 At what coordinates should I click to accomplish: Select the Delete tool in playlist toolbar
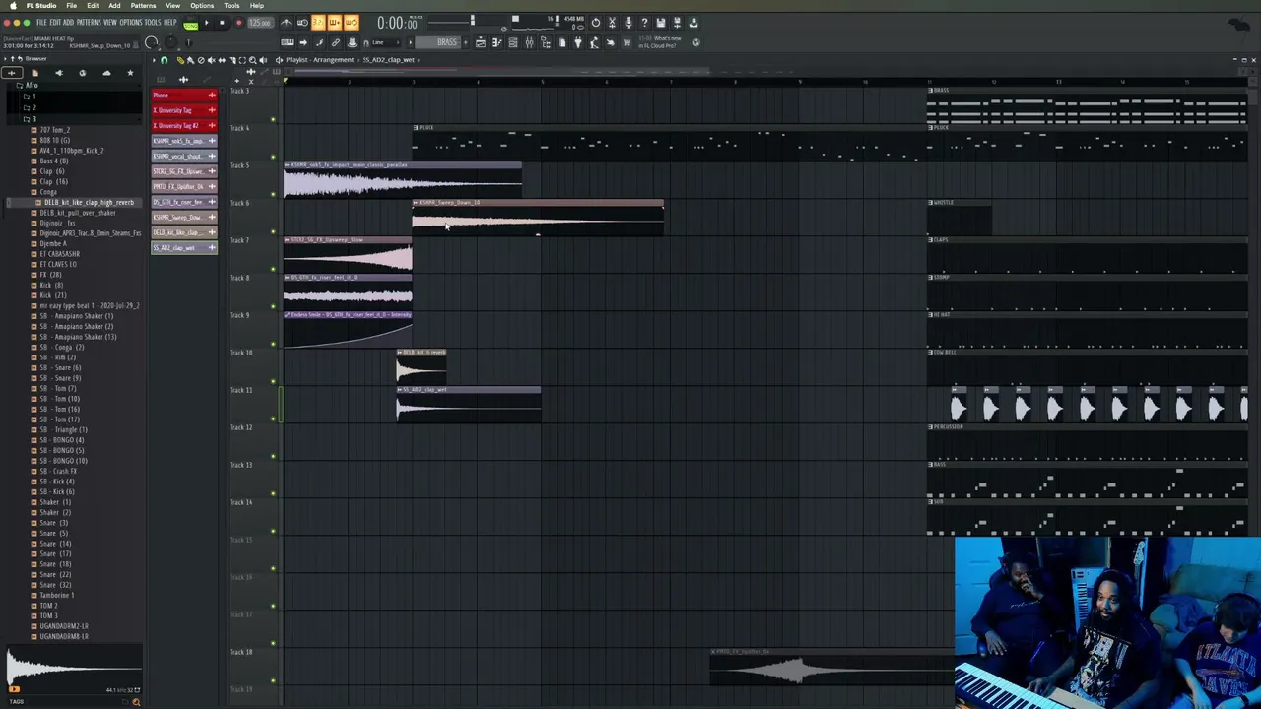[x=201, y=60]
